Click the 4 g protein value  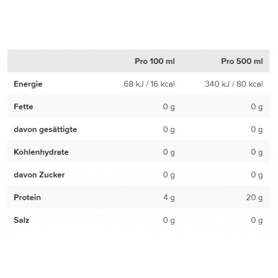point(169,198)
